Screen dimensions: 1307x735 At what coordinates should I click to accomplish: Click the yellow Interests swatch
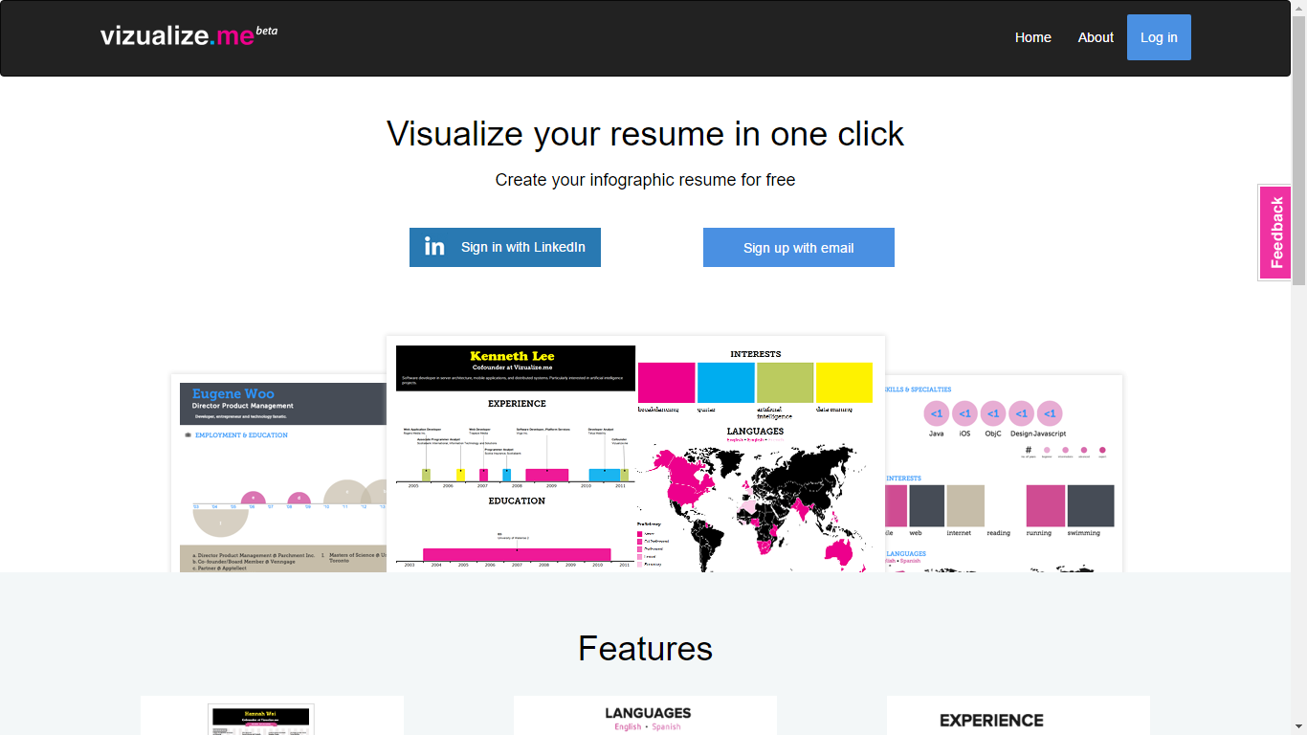click(x=844, y=383)
